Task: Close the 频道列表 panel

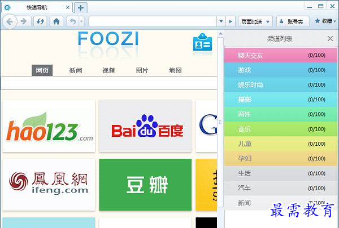Action: point(330,39)
